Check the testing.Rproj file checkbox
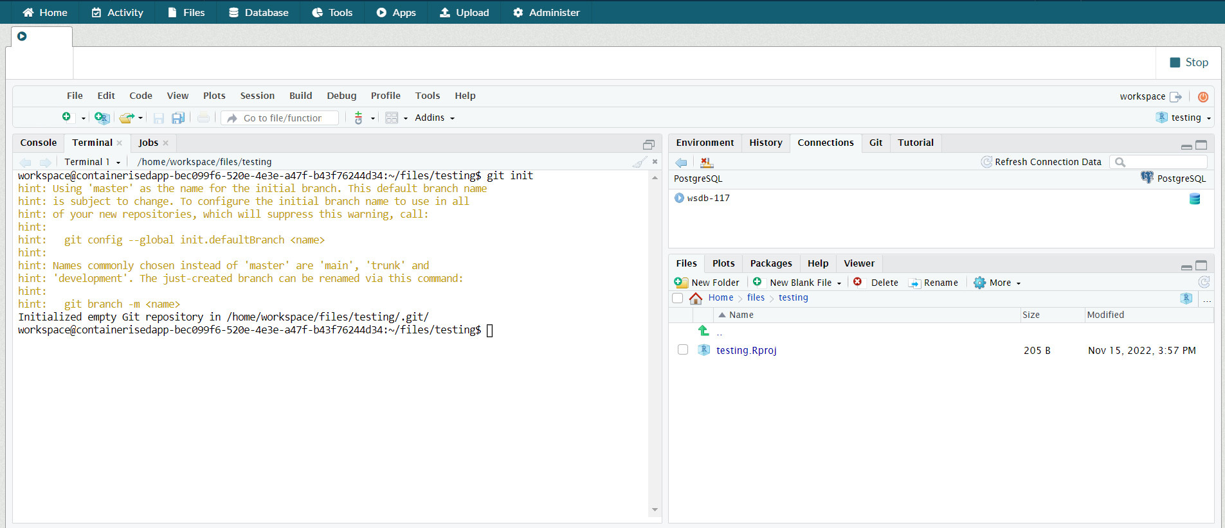This screenshot has height=528, width=1225. (683, 349)
